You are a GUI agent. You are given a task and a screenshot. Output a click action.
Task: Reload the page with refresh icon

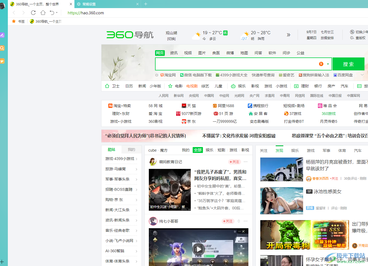pos(33,13)
